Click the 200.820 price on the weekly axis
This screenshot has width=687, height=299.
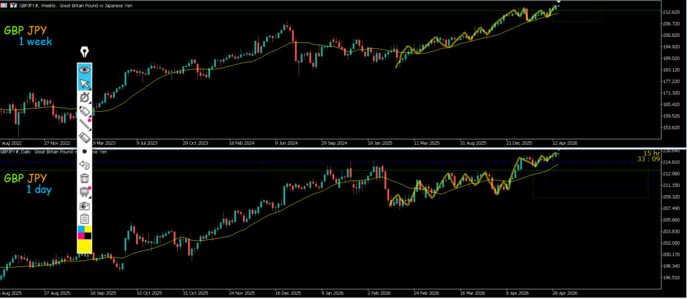pyautogui.click(x=672, y=35)
